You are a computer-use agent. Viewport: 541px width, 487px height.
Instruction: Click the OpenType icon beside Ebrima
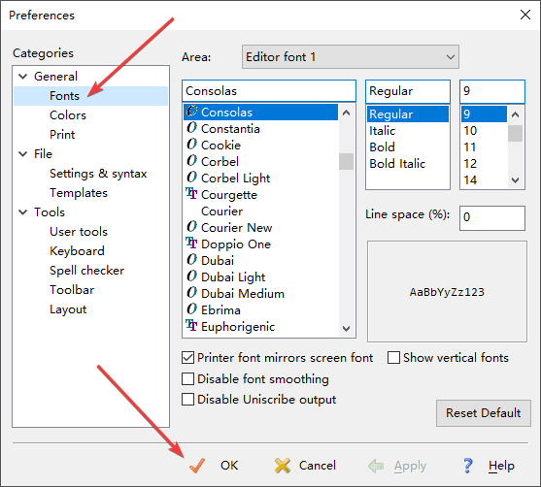tap(192, 309)
